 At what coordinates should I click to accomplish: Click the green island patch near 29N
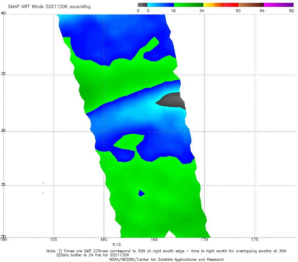pyautogui.click(x=129, y=142)
